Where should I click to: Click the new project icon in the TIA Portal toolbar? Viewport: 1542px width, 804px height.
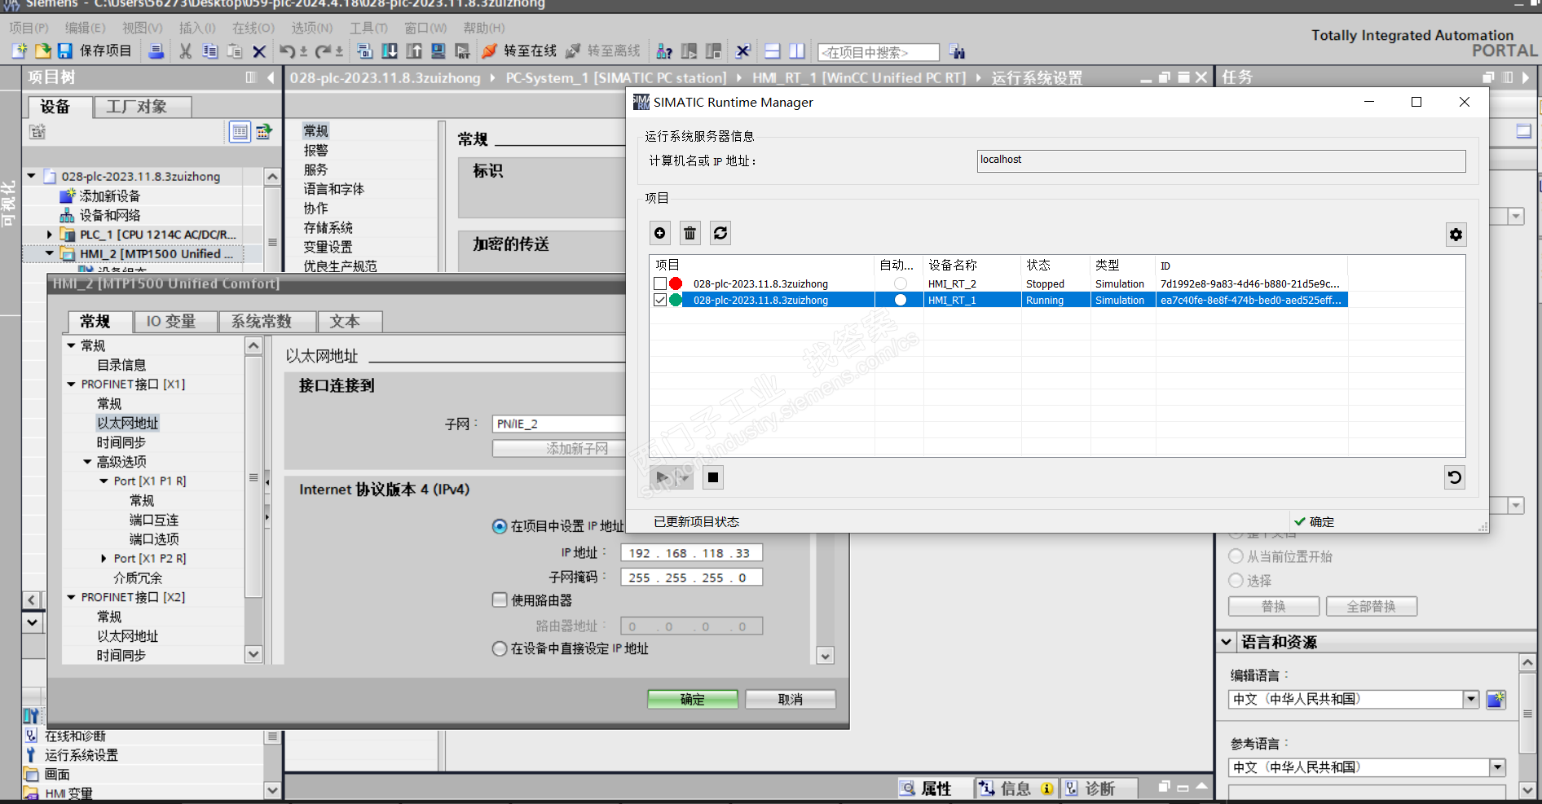tap(19, 51)
